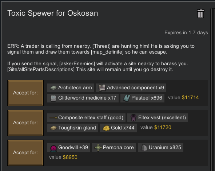Image resolution: width=215 pixels, height=171 pixels.
Task: Click the Archotech arm reward icon
Action: [53, 88]
